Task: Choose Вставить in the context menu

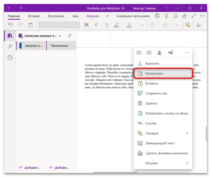Action: (163, 83)
